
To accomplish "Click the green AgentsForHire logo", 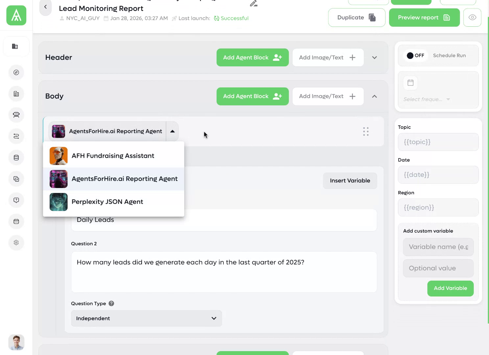I will coord(16,15).
